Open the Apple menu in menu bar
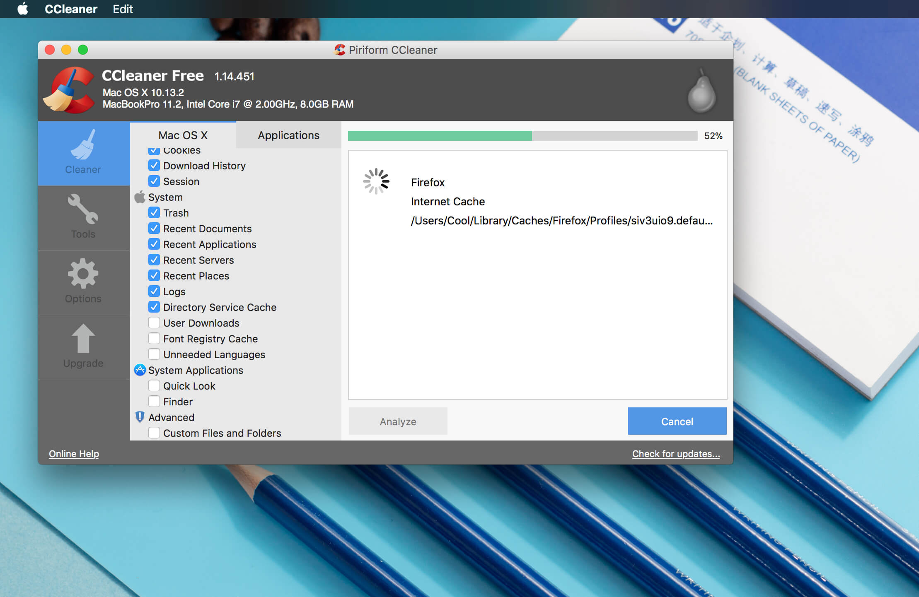Screen dimensions: 919x597 pos(23,9)
